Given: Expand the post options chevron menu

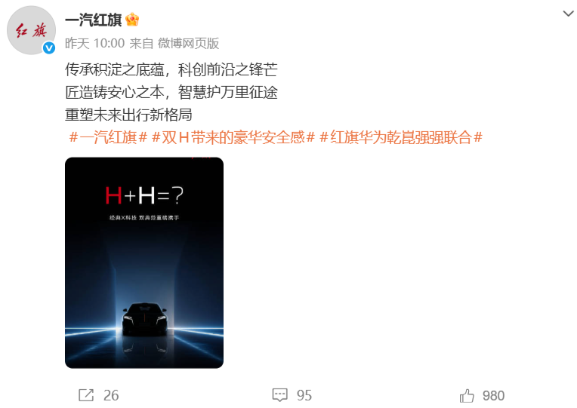Looking at the screenshot, I should pos(568,14).
